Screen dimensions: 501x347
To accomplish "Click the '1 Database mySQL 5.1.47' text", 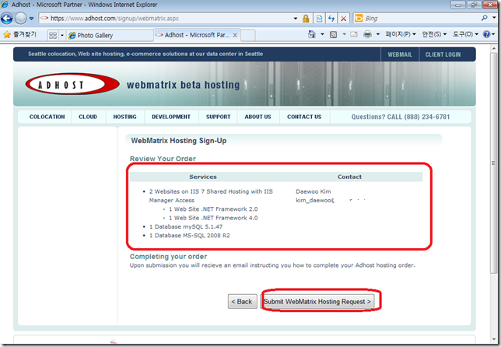I will click(x=186, y=226).
